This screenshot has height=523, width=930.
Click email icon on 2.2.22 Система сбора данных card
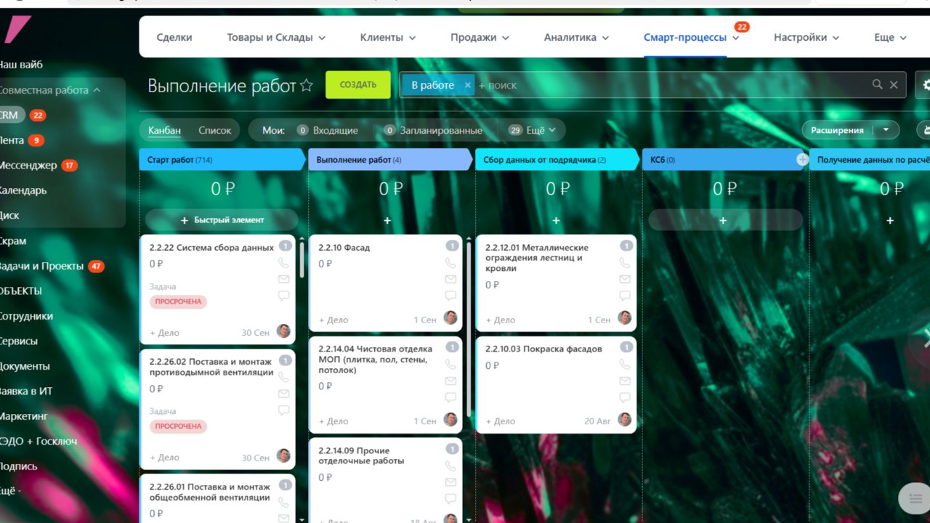(283, 279)
